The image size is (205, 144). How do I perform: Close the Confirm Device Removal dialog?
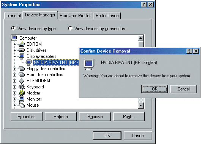point(196,51)
